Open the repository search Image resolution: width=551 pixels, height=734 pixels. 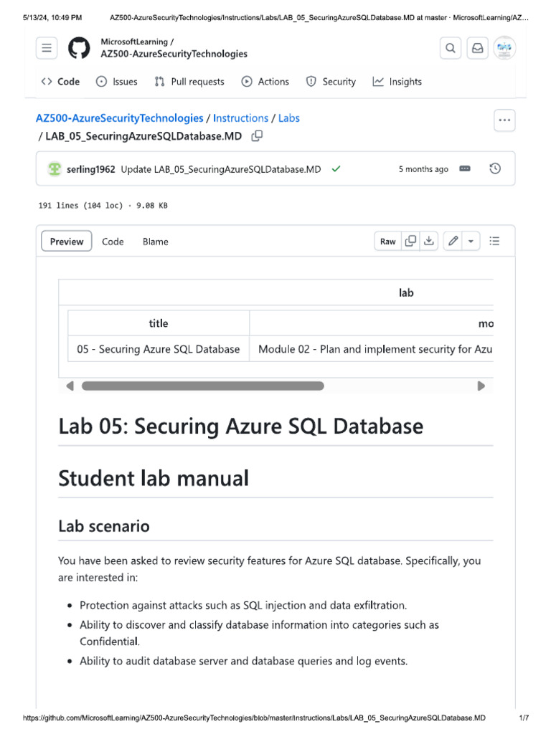click(451, 48)
